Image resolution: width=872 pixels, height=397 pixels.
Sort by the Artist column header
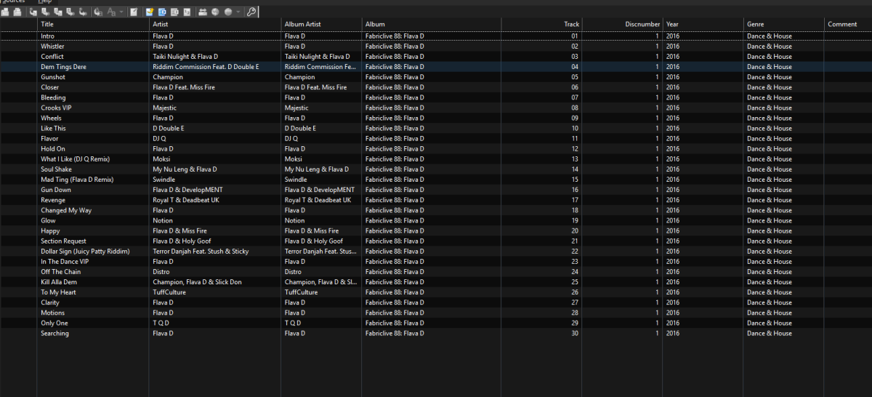pyautogui.click(x=215, y=24)
